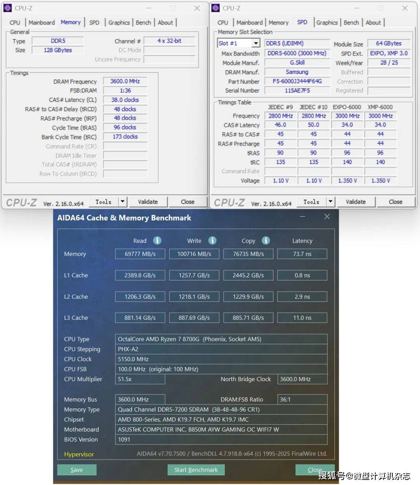Click the L1 Cache Read value 2389.8 GB/s
The image size is (420, 485).
point(140,275)
